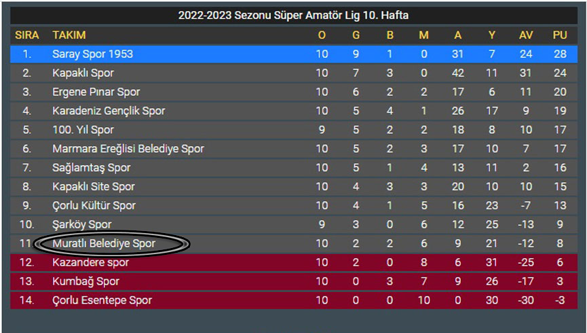Click Kapaklı Site Spor team name
The image size is (587, 333).
[x=94, y=186]
